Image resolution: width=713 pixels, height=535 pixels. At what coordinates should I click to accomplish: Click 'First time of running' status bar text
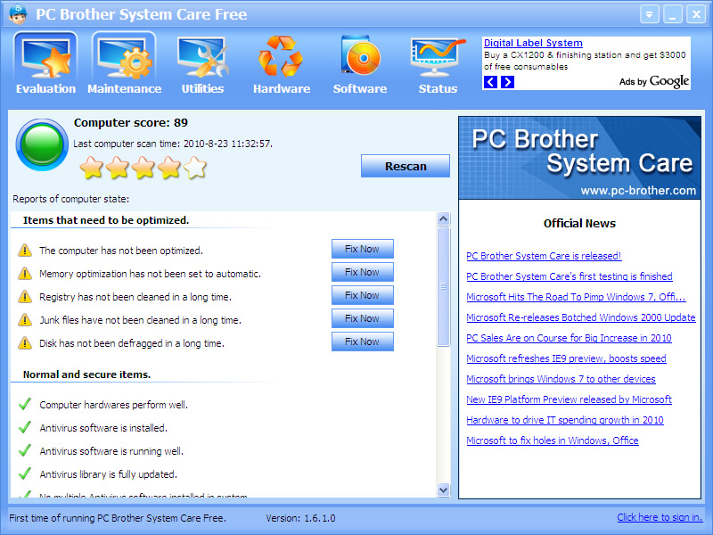click(x=118, y=518)
